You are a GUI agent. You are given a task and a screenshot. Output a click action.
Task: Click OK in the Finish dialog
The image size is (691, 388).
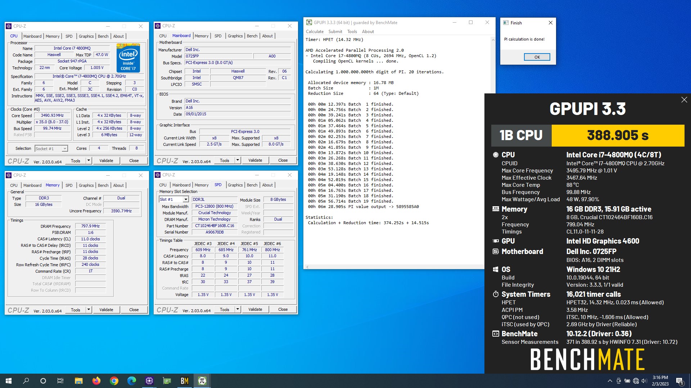tap(537, 57)
